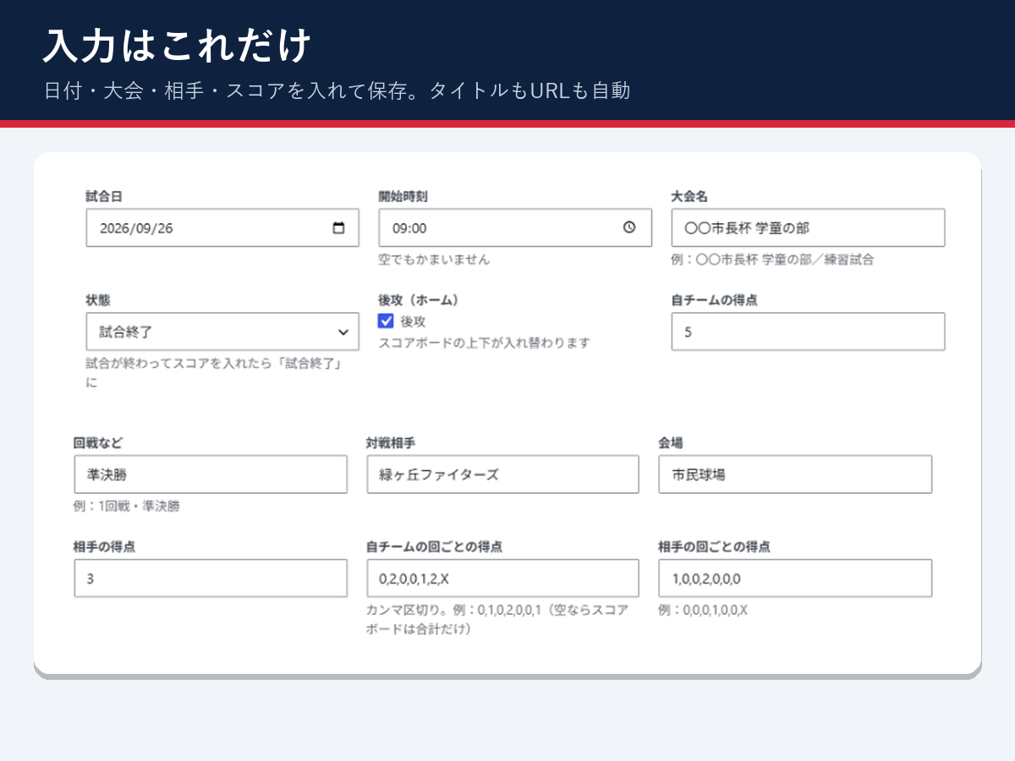This screenshot has width=1015, height=761.
Task: Click the スコアボードの上下が入れ替わります hint
Action: tap(484, 342)
